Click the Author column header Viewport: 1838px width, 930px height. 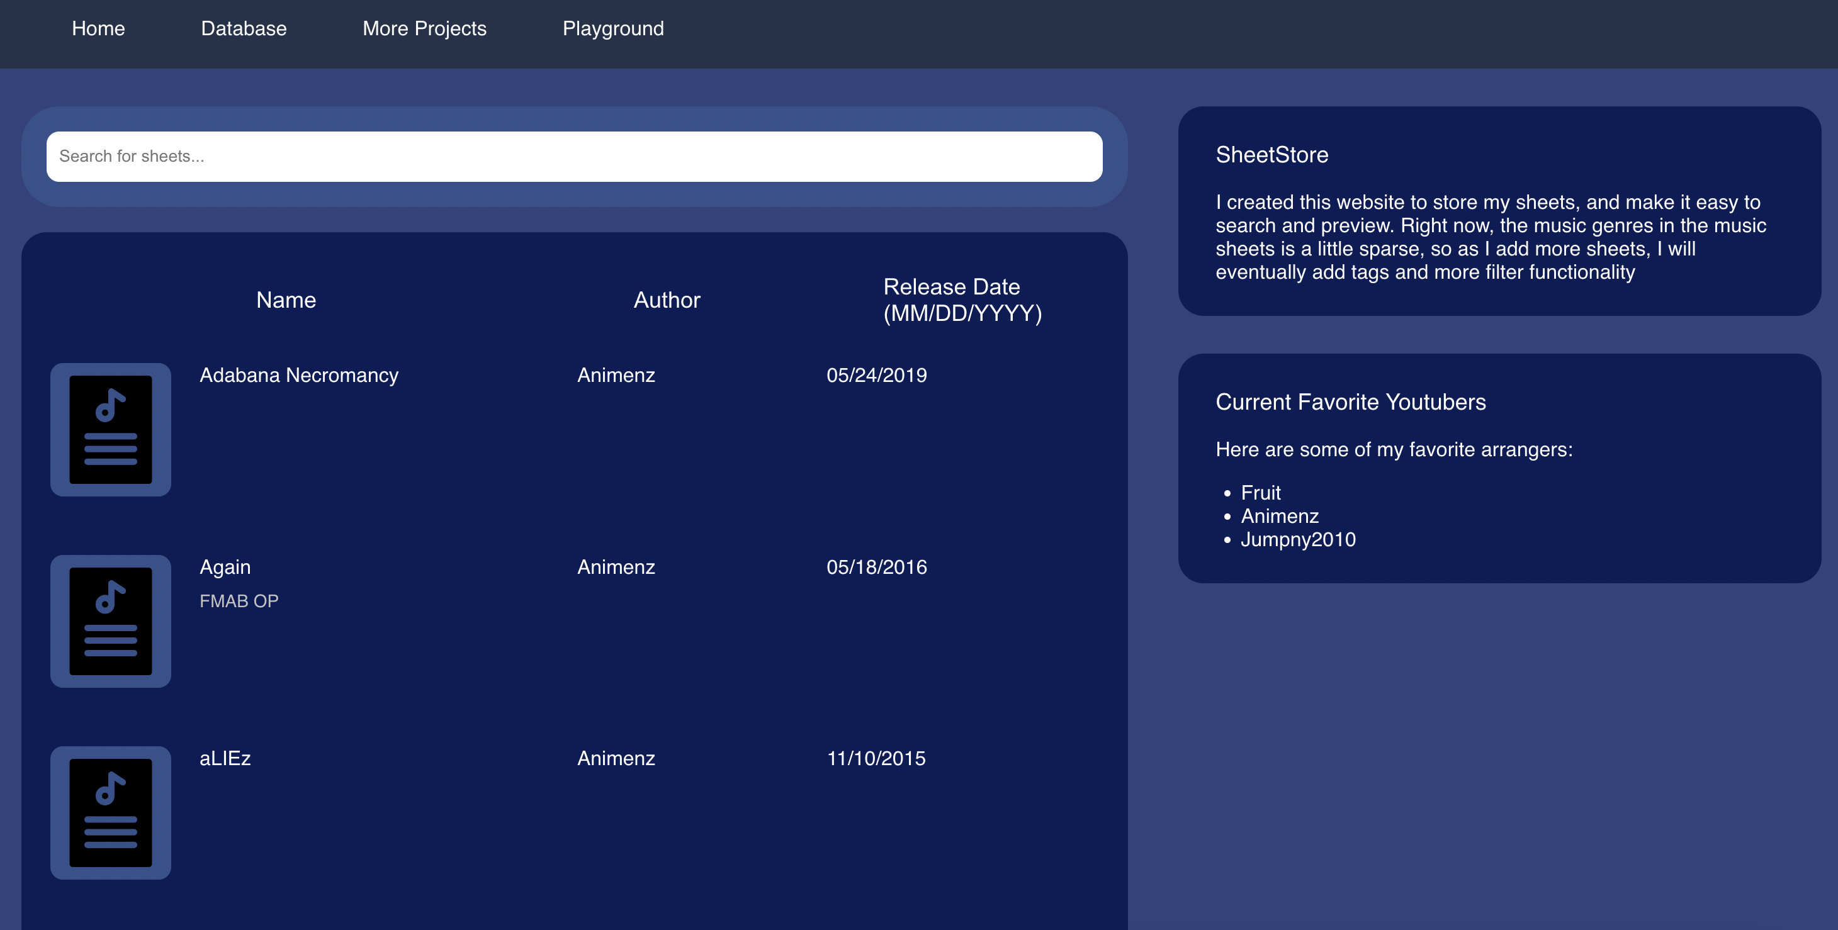[667, 300]
